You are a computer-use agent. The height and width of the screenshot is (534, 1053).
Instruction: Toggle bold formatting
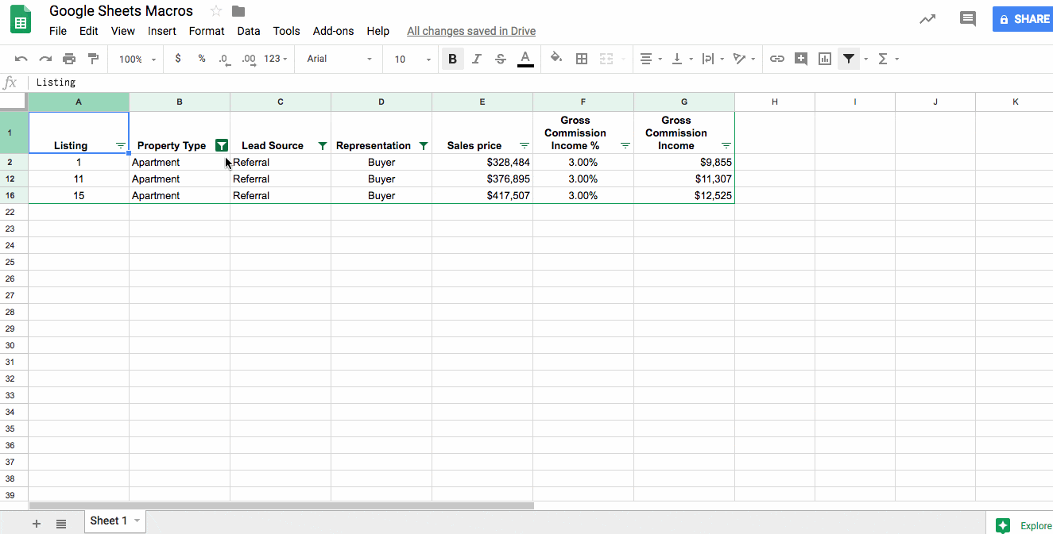pyautogui.click(x=452, y=59)
